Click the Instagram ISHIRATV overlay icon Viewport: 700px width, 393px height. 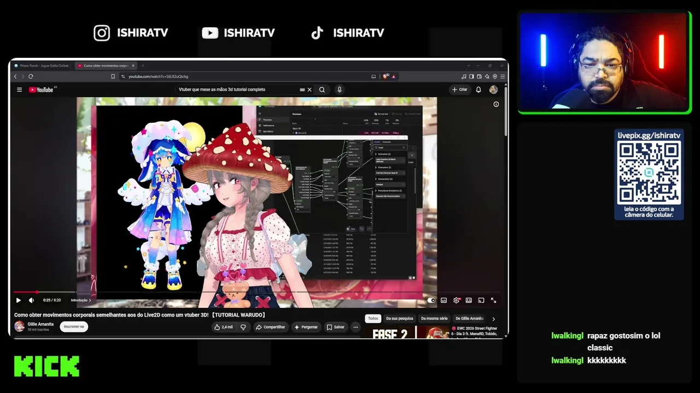tap(102, 33)
